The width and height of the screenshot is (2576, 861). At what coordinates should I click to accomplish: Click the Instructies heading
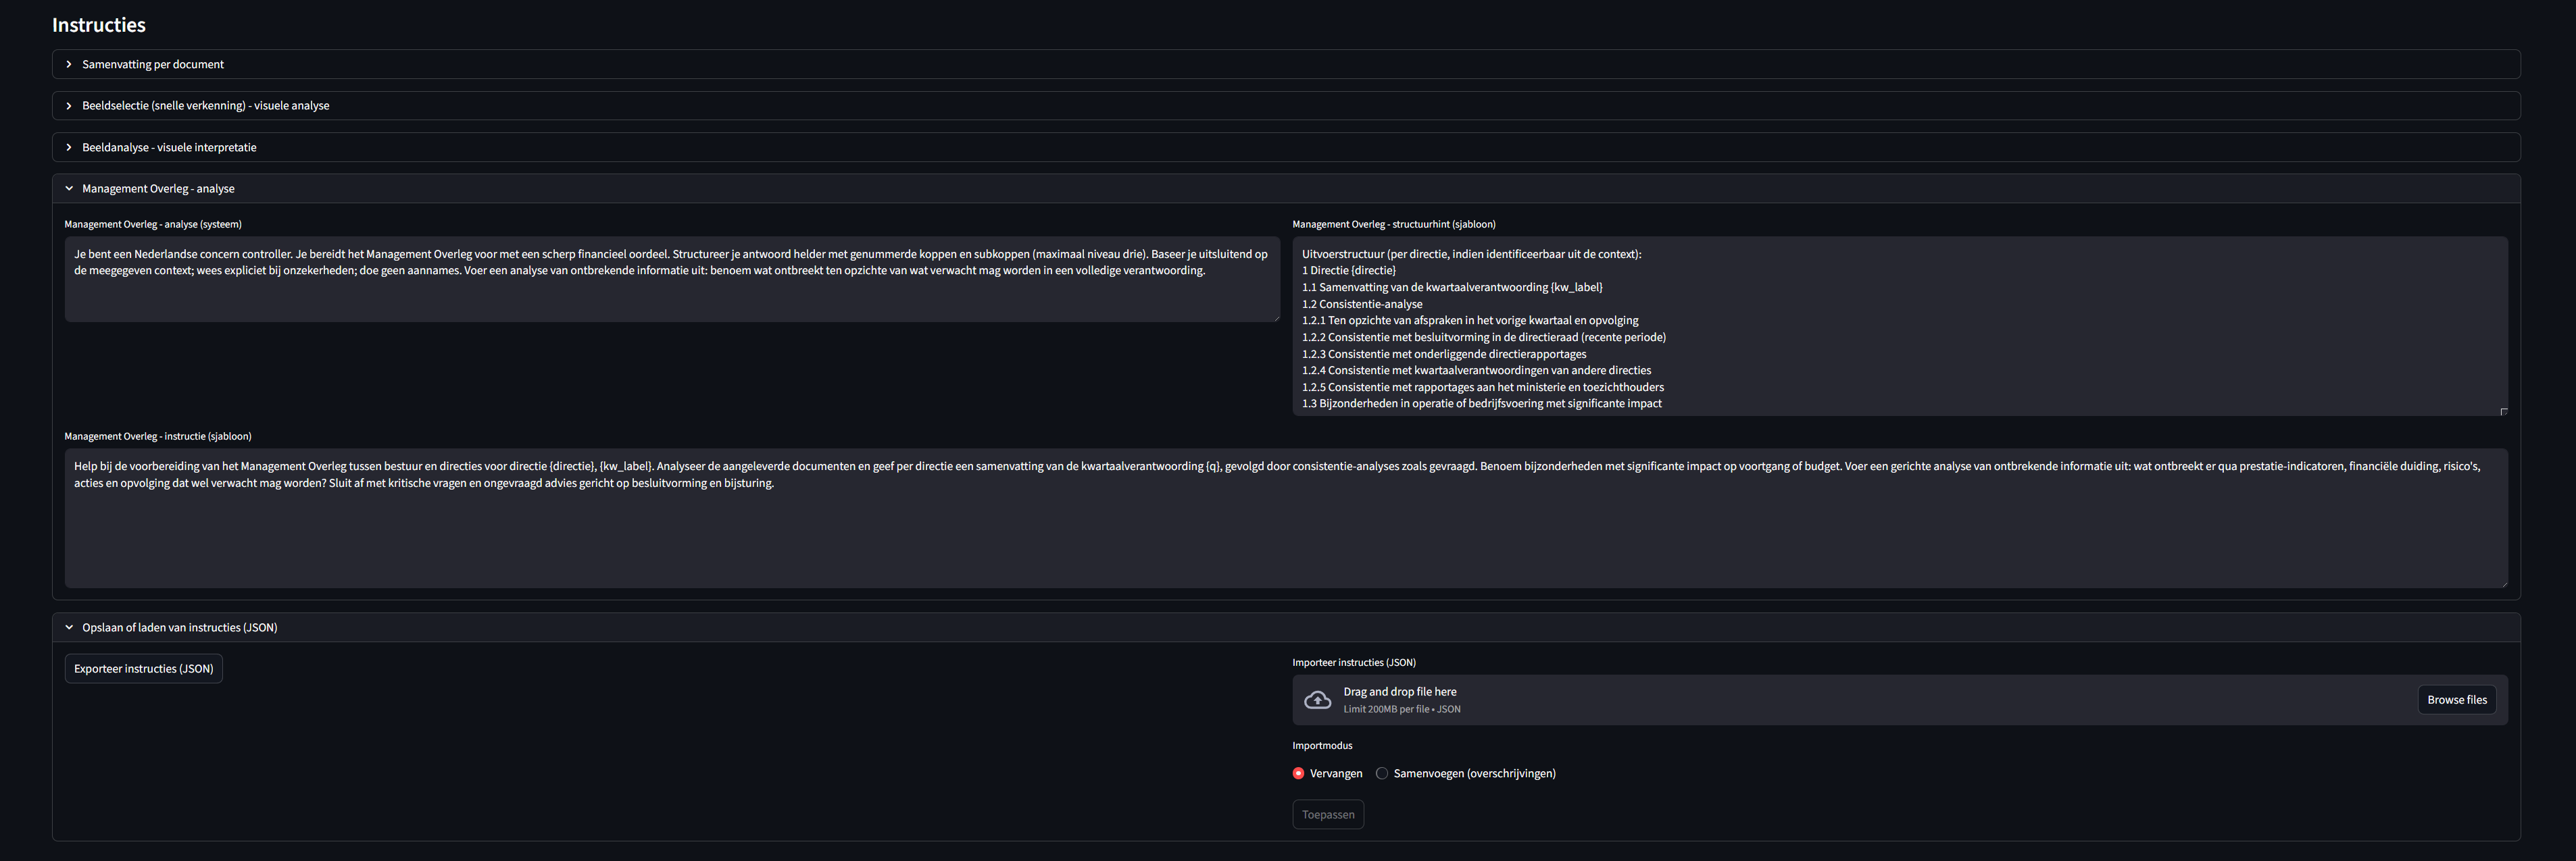coord(98,25)
